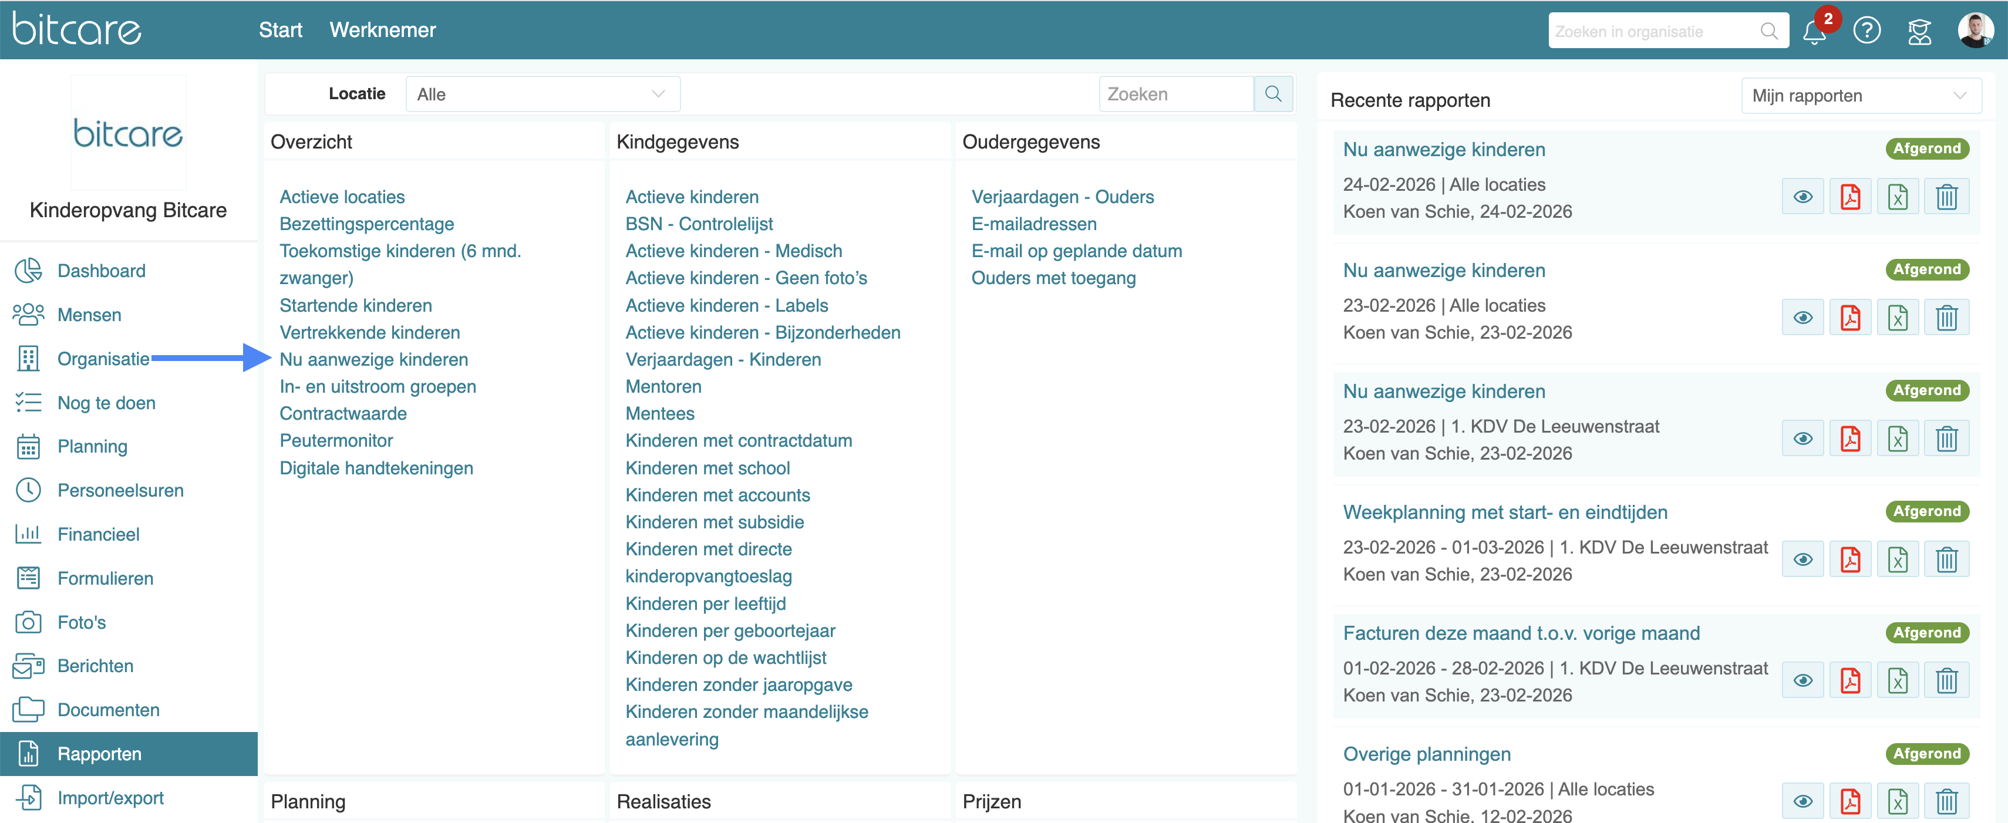Export Weekplanning report to Excel
Image resolution: width=2008 pixels, height=823 pixels.
[1898, 559]
